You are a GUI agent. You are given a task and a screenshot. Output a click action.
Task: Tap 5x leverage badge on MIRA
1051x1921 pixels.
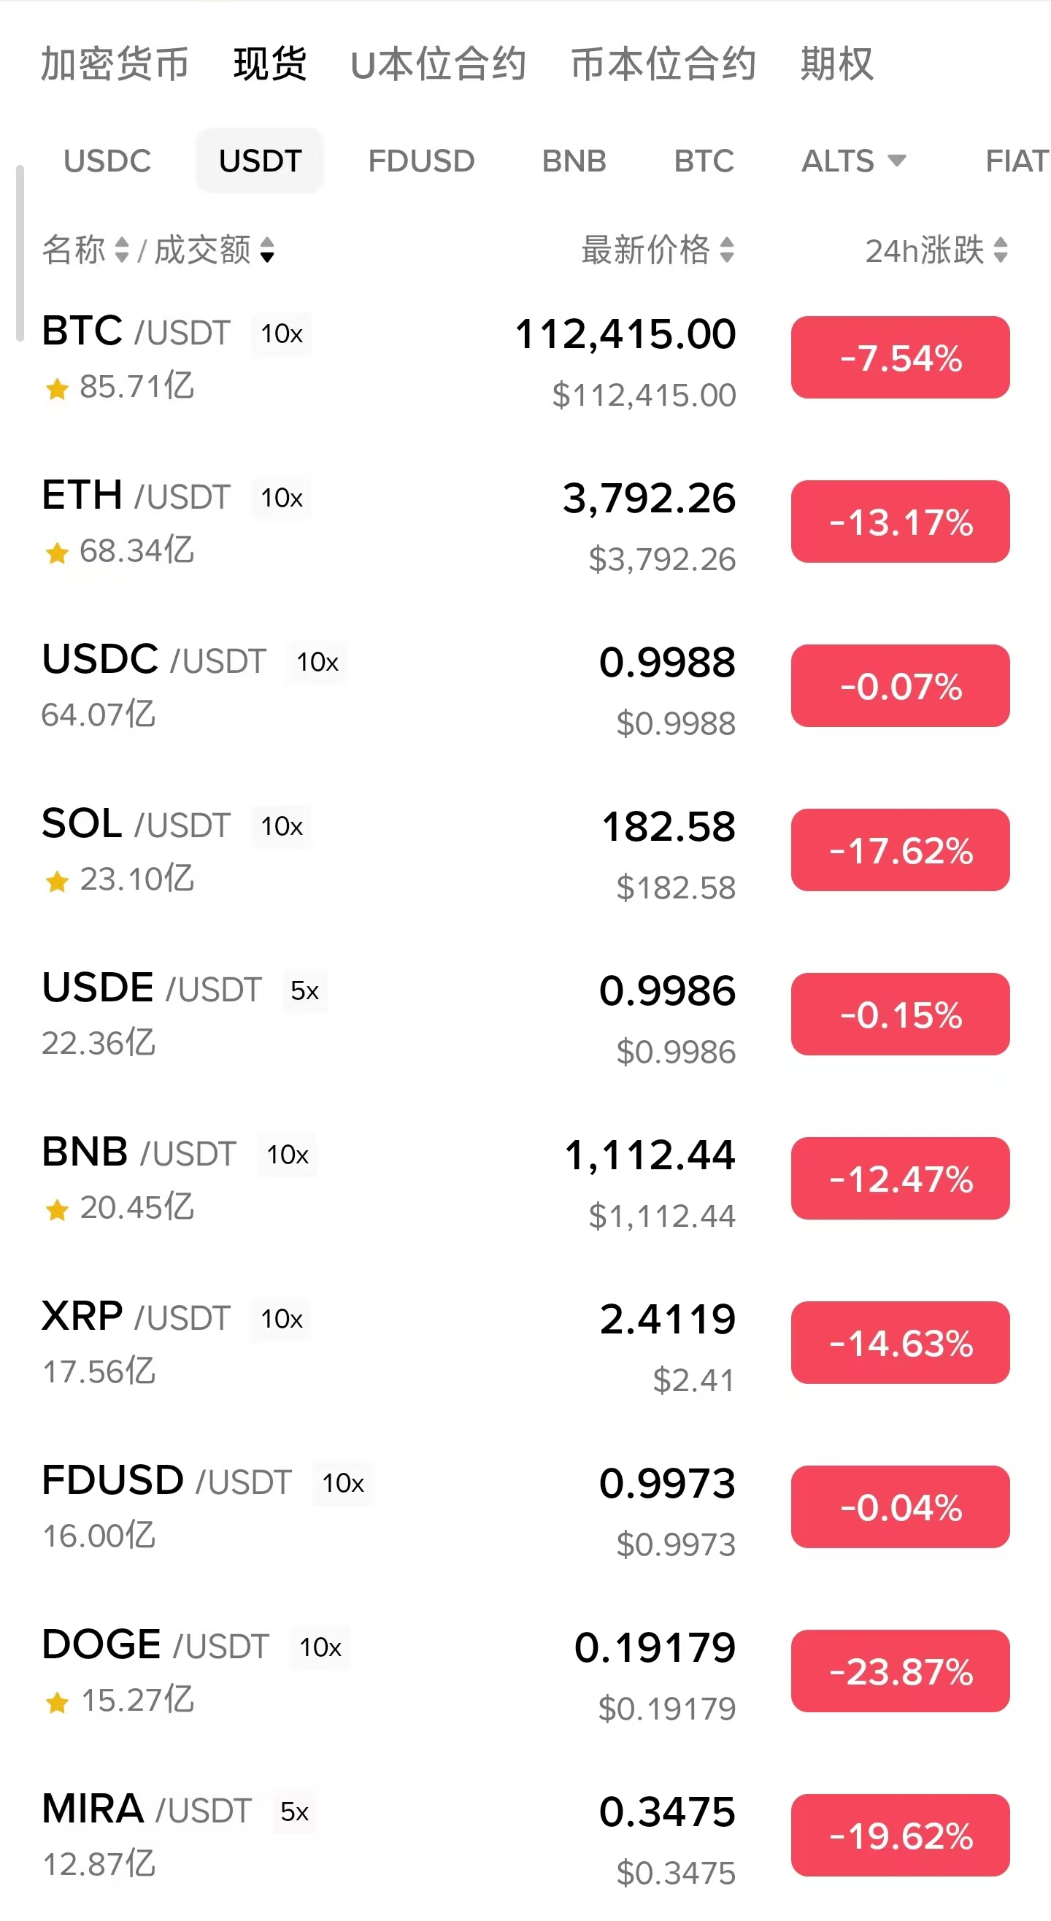pyautogui.click(x=294, y=1812)
